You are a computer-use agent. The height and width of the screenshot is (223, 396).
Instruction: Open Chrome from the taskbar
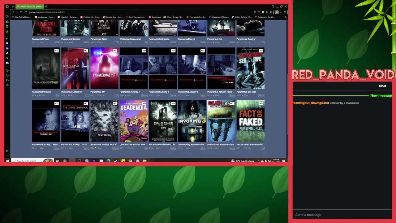pos(130,161)
